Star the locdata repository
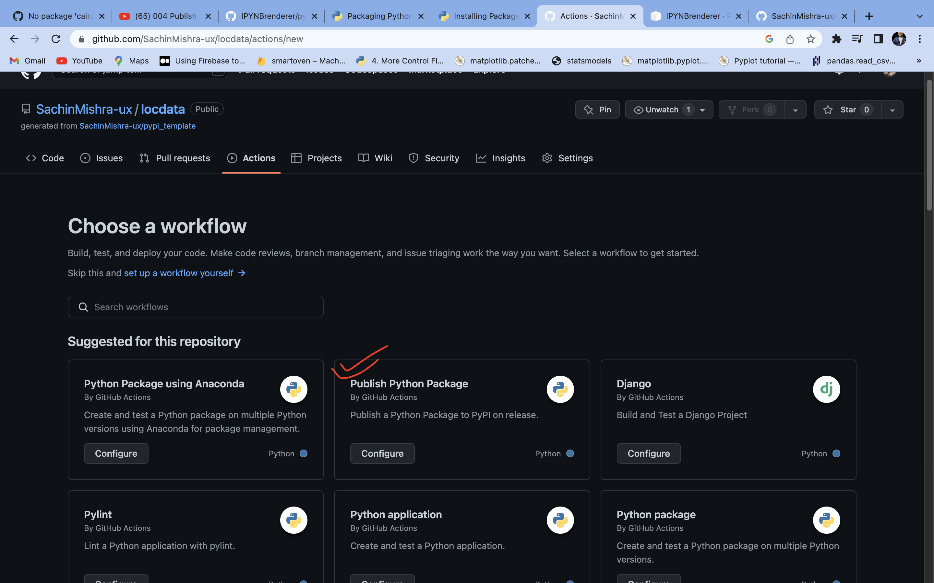The height and width of the screenshot is (583, 934). (848, 109)
